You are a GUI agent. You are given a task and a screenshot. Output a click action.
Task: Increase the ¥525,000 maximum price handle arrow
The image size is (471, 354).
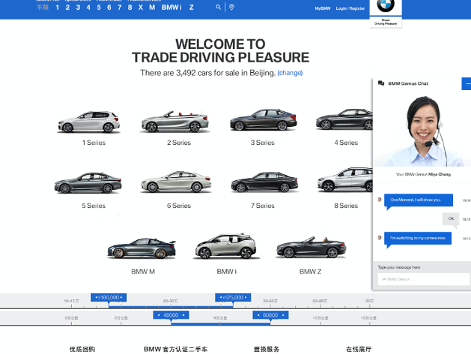(x=245, y=297)
